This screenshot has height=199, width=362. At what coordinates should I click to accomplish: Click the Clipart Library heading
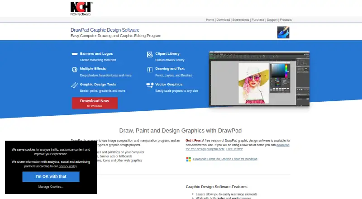click(x=167, y=53)
